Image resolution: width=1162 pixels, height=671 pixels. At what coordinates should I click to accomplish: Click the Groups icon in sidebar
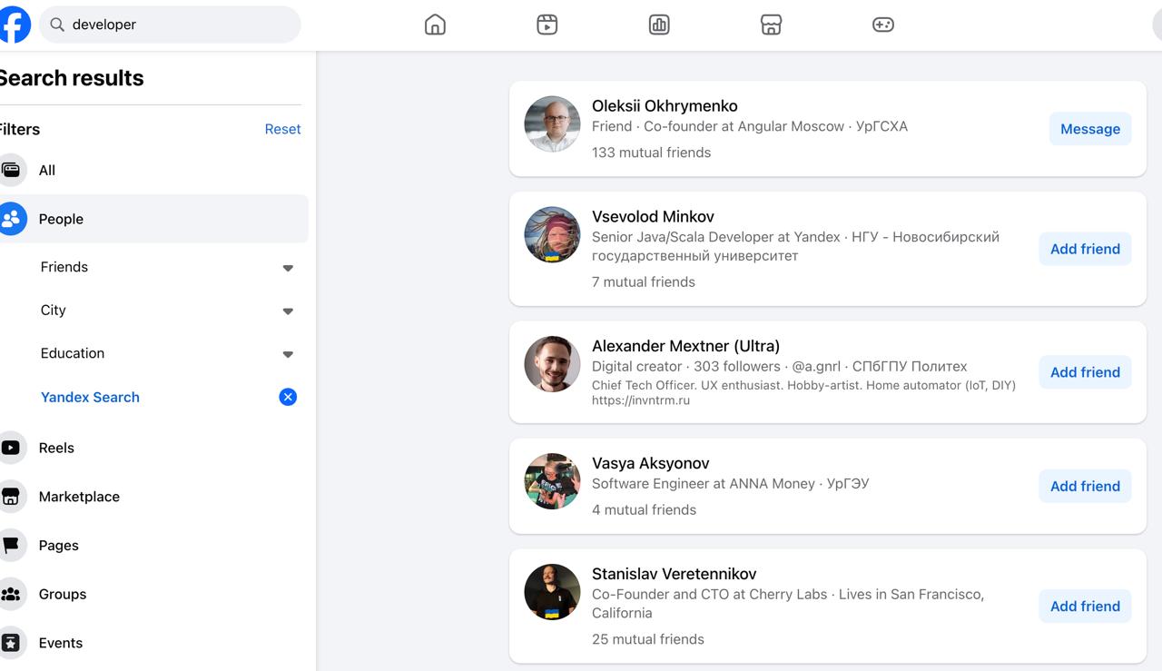(x=11, y=595)
